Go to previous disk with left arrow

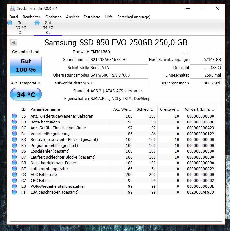coord(14,43)
